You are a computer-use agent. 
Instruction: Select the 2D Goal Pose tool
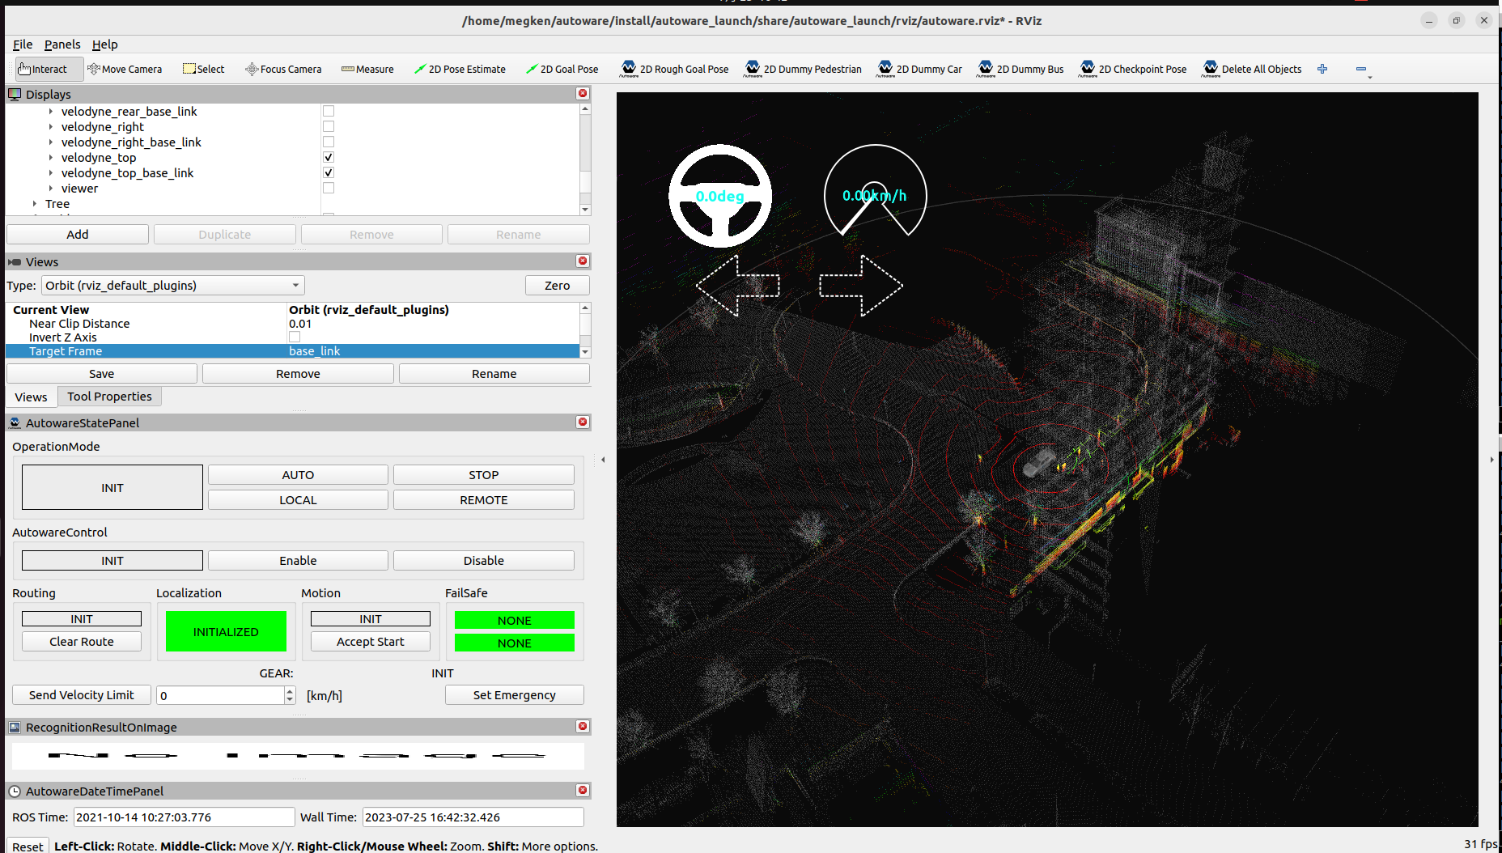point(562,69)
